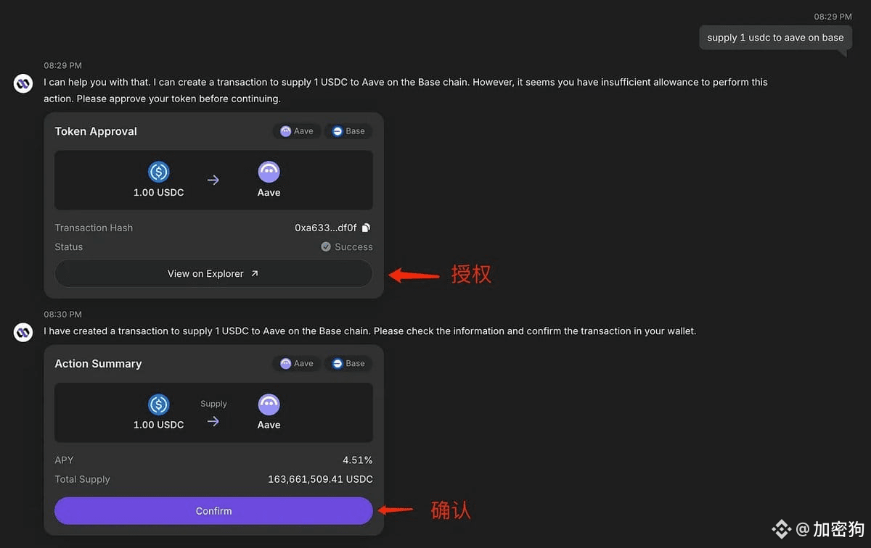The width and height of the screenshot is (871, 548).
Task: Click the assistant avatar beside the first reply
Action: (23, 83)
